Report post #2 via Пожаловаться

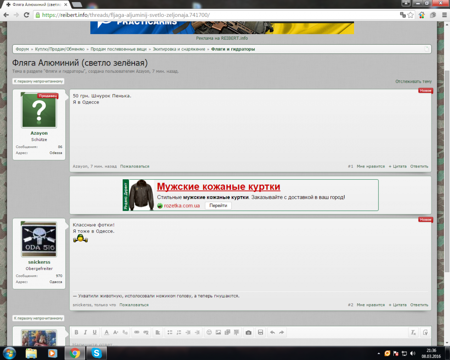pyautogui.click(x=134, y=305)
